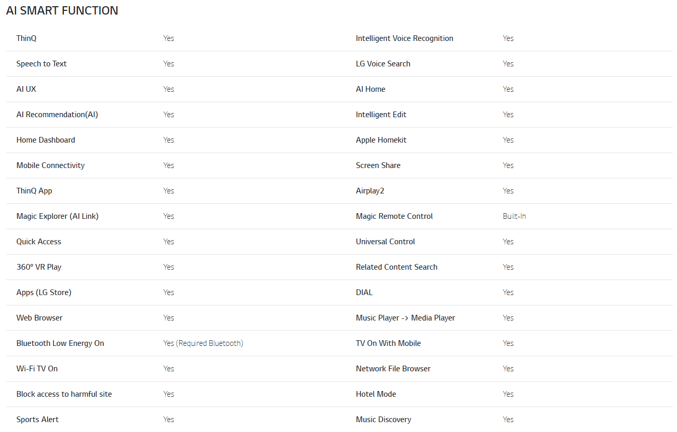Select the LG Voice Search label
The width and height of the screenshot is (677, 432).
click(383, 64)
